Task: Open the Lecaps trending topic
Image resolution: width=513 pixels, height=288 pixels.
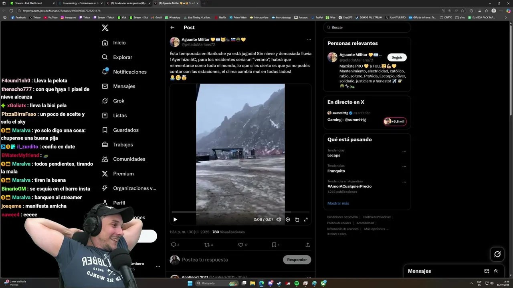Action: coord(333,155)
